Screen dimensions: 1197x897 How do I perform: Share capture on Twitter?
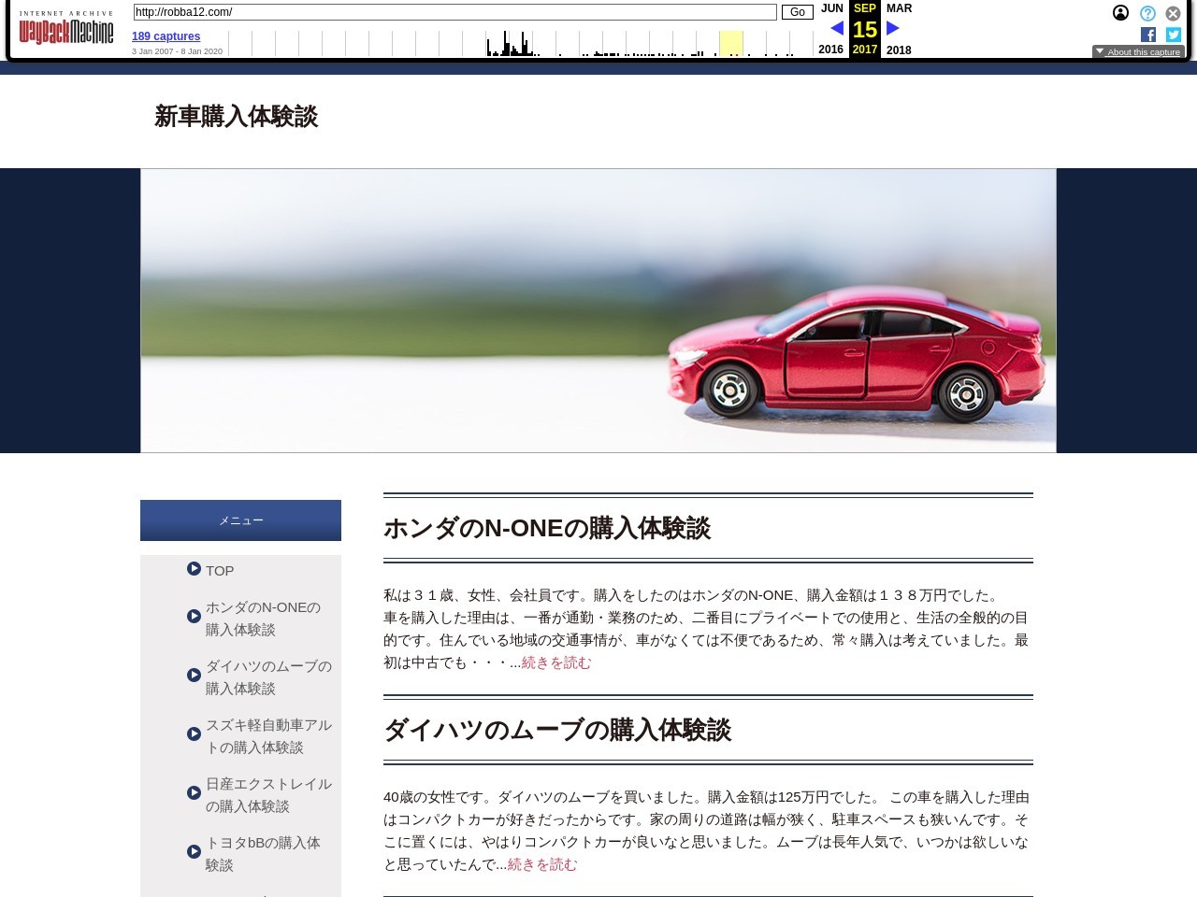point(1173,35)
